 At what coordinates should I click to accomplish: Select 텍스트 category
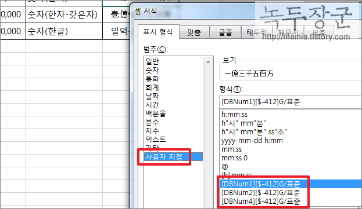coord(156,140)
